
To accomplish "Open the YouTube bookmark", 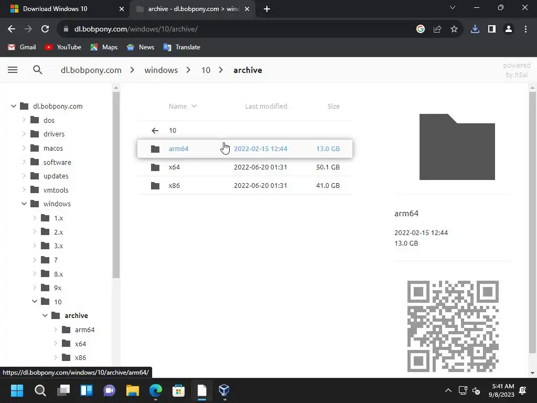I will [63, 47].
